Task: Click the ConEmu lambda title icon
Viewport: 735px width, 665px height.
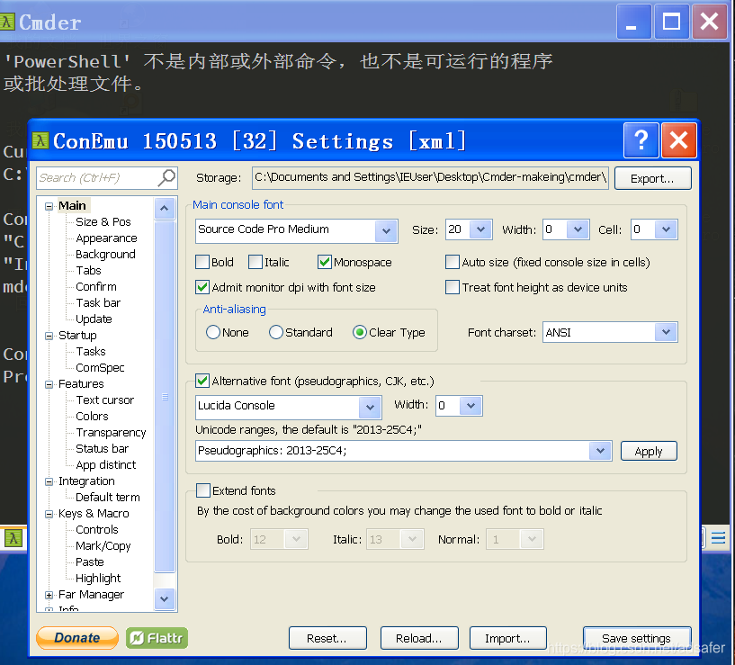Action: [40, 140]
